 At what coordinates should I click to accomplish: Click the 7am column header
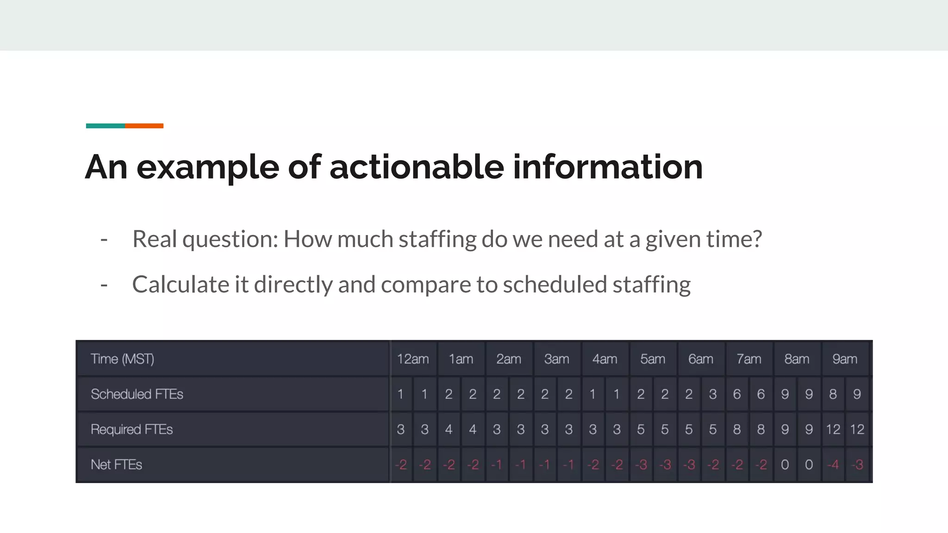click(x=749, y=359)
